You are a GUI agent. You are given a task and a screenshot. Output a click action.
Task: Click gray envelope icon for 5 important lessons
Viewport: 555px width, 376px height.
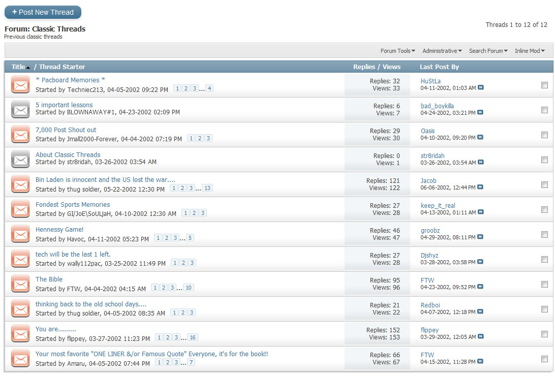(20, 109)
